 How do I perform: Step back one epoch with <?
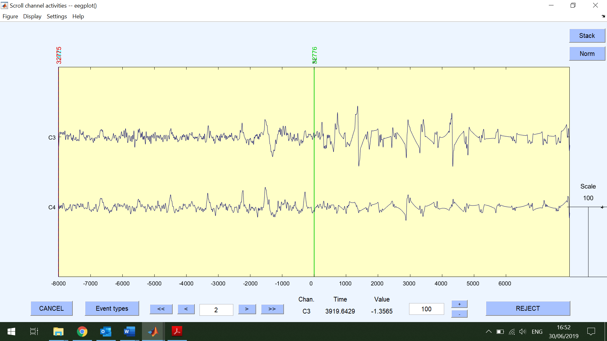pos(186,309)
